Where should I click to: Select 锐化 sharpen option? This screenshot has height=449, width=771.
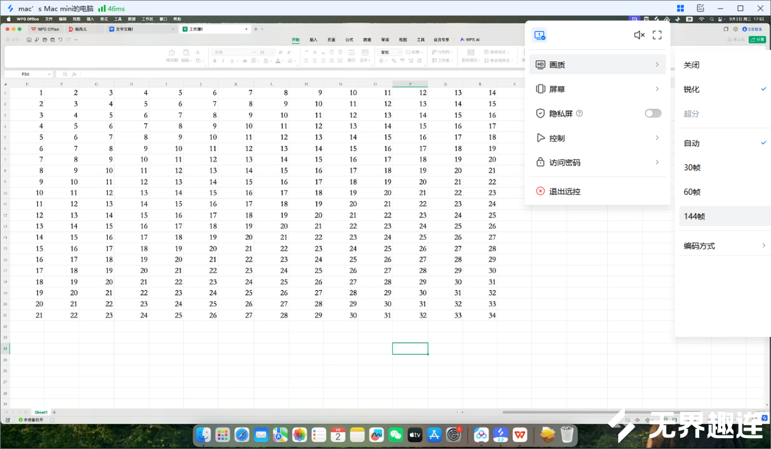click(x=725, y=89)
